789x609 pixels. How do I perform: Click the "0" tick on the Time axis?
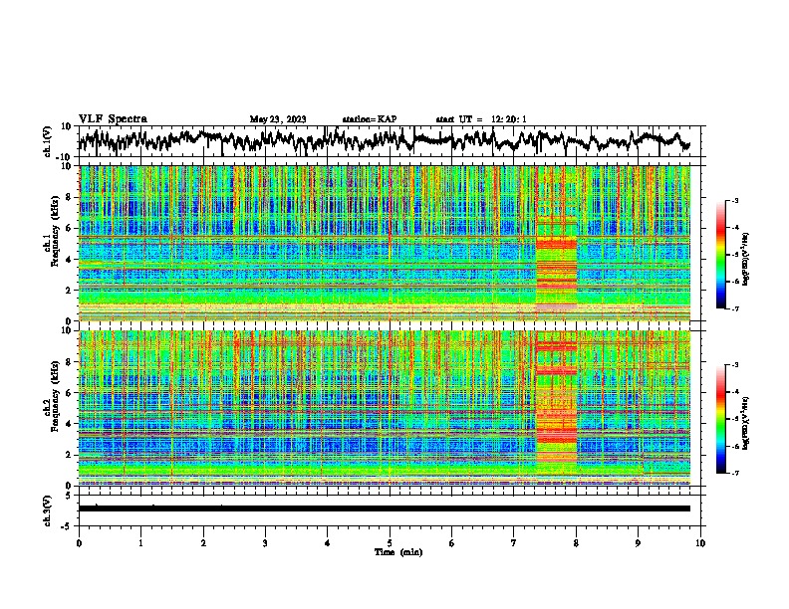79,543
